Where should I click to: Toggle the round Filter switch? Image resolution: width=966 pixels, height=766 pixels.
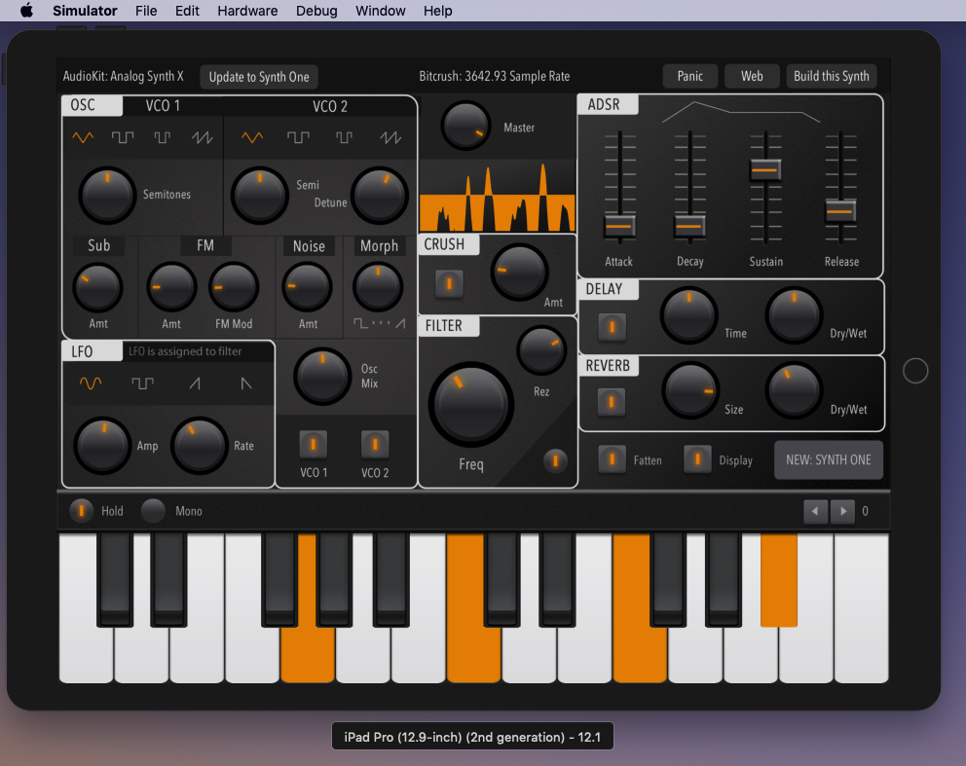pos(555,460)
